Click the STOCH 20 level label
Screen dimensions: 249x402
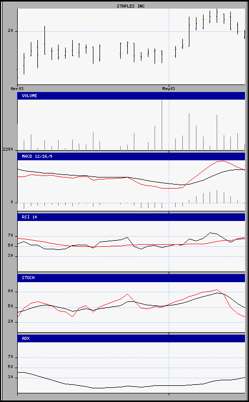coord(10,322)
